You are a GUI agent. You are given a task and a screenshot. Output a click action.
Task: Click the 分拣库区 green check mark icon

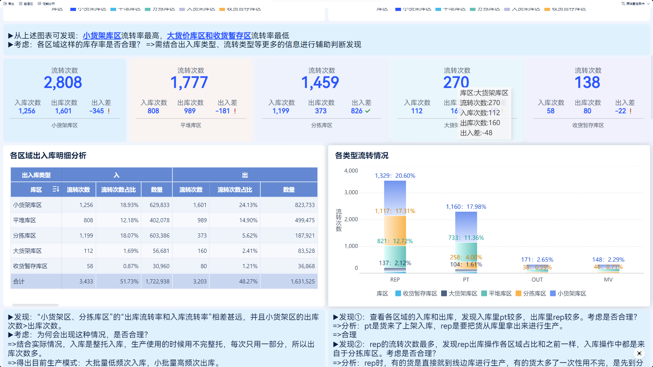368,111
